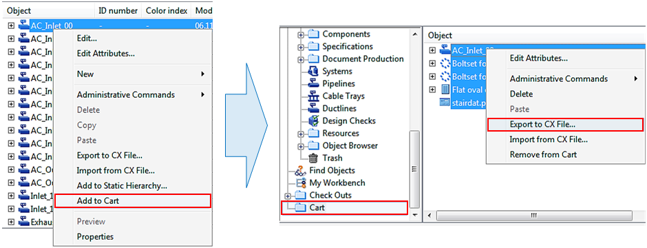The height and width of the screenshot is (248, 647).
Task: Select the Ductlines icon in the tree
Action: [x=313, y=109]
